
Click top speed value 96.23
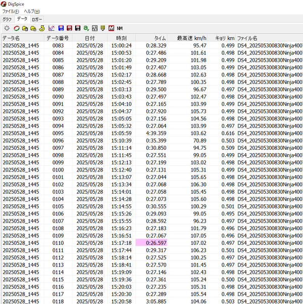[200, 221]
